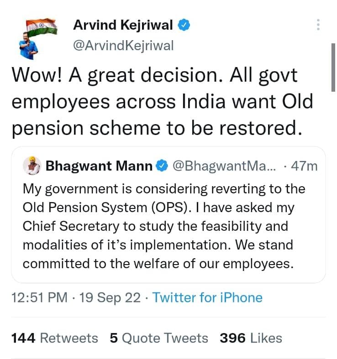View the 5 Quote Tweets list
The height and width of the screenshot is (359, 337).
pyautogui.click(x=159, y=338)
